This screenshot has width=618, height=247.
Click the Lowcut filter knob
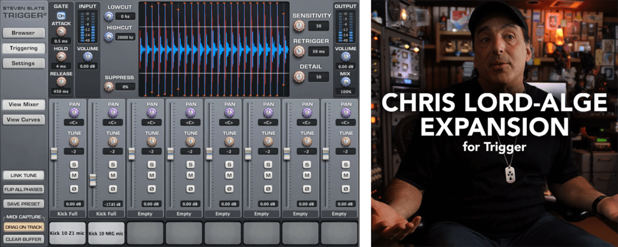tap(109, 16)
